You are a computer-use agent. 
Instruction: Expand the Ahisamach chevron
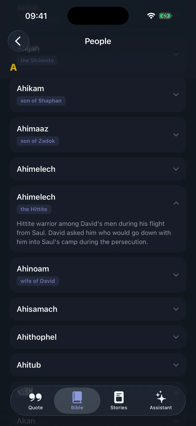tap(176, 309)
